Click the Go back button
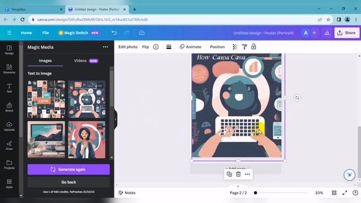The width and height of the screenshot is (361, 203). coord(69,182)
